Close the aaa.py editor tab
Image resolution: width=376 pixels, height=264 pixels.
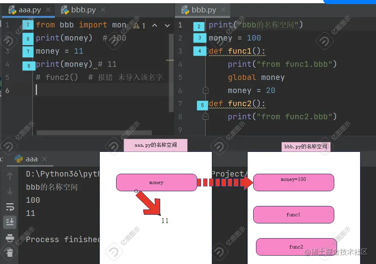pyautogui.click(x=48, y=10)
